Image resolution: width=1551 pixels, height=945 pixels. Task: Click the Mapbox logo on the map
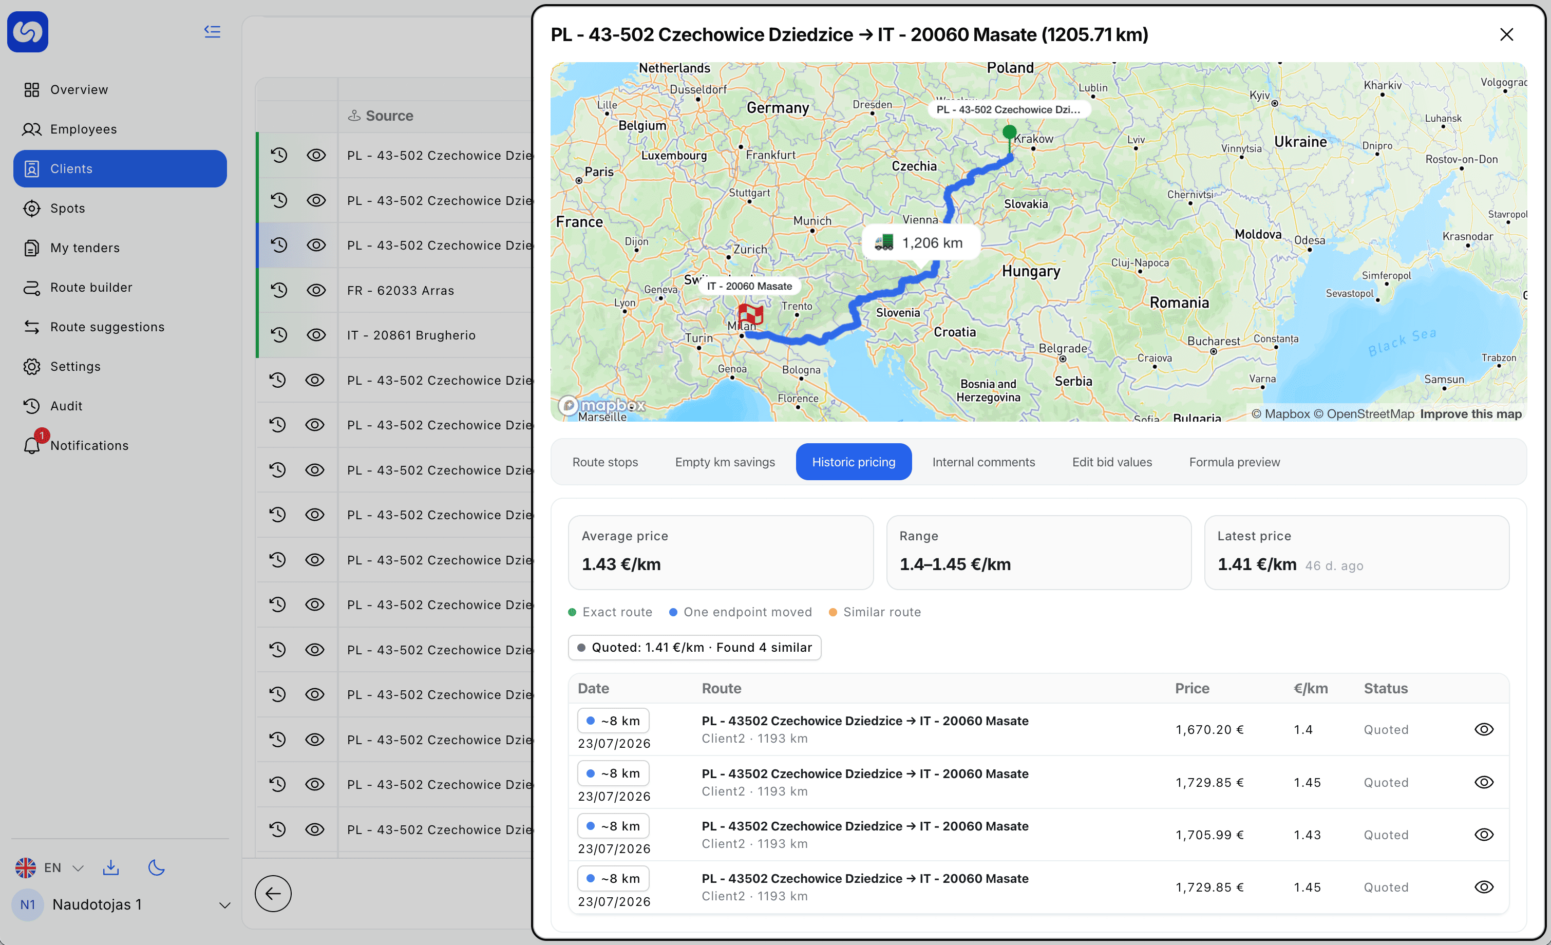click(x=602, y=405)
